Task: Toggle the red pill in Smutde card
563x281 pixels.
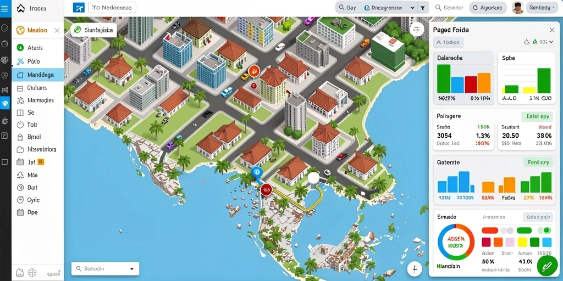Action: point(490,231)
